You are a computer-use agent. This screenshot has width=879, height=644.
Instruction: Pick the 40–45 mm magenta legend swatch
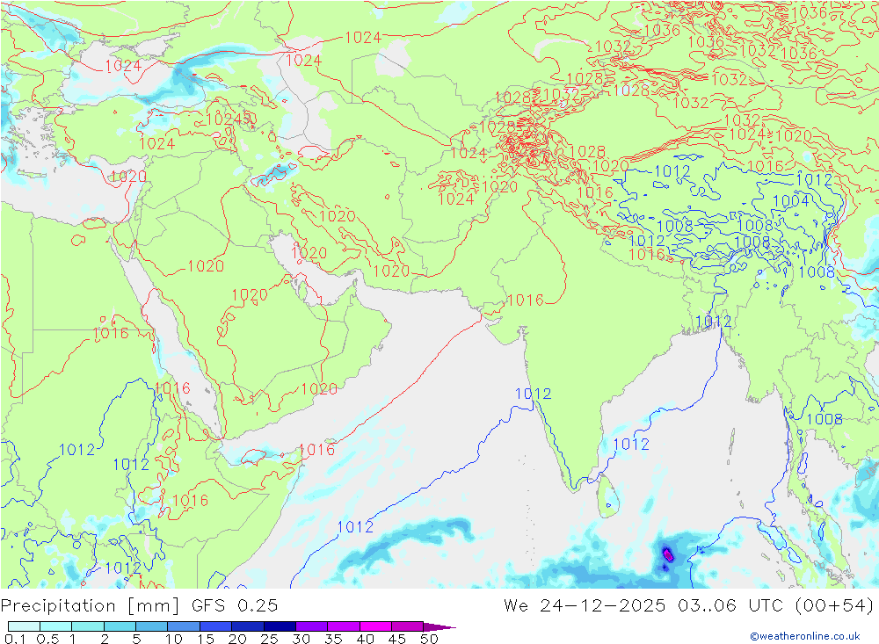375,626
